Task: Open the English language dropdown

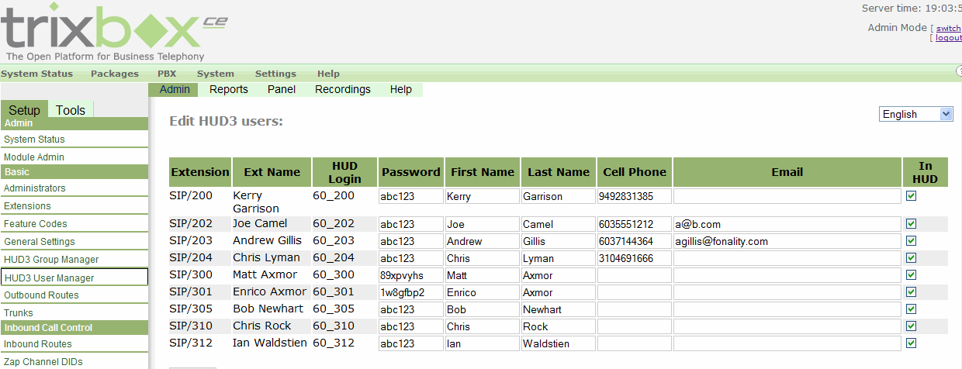Action: click(916, 114)
